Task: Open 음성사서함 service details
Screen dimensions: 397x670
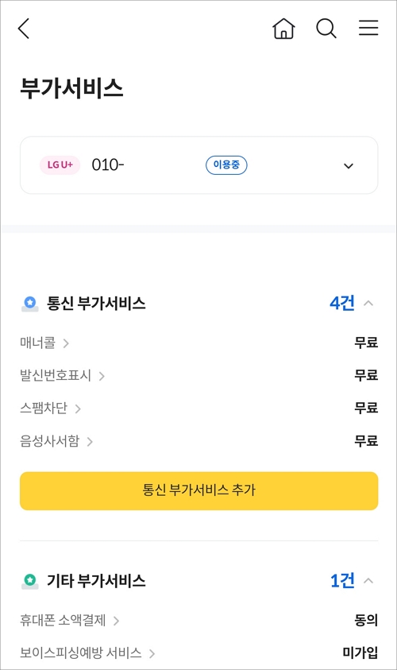Action: [x=56, y=441]
